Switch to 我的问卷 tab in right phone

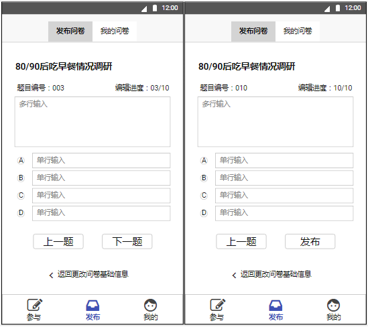click(x=298, y=31)
